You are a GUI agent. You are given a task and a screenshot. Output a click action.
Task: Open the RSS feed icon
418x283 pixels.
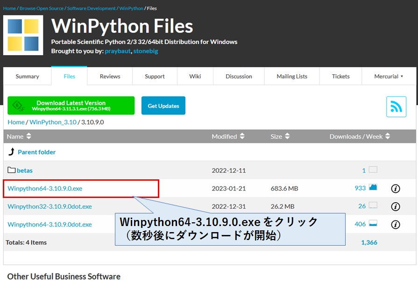[396, 106]
